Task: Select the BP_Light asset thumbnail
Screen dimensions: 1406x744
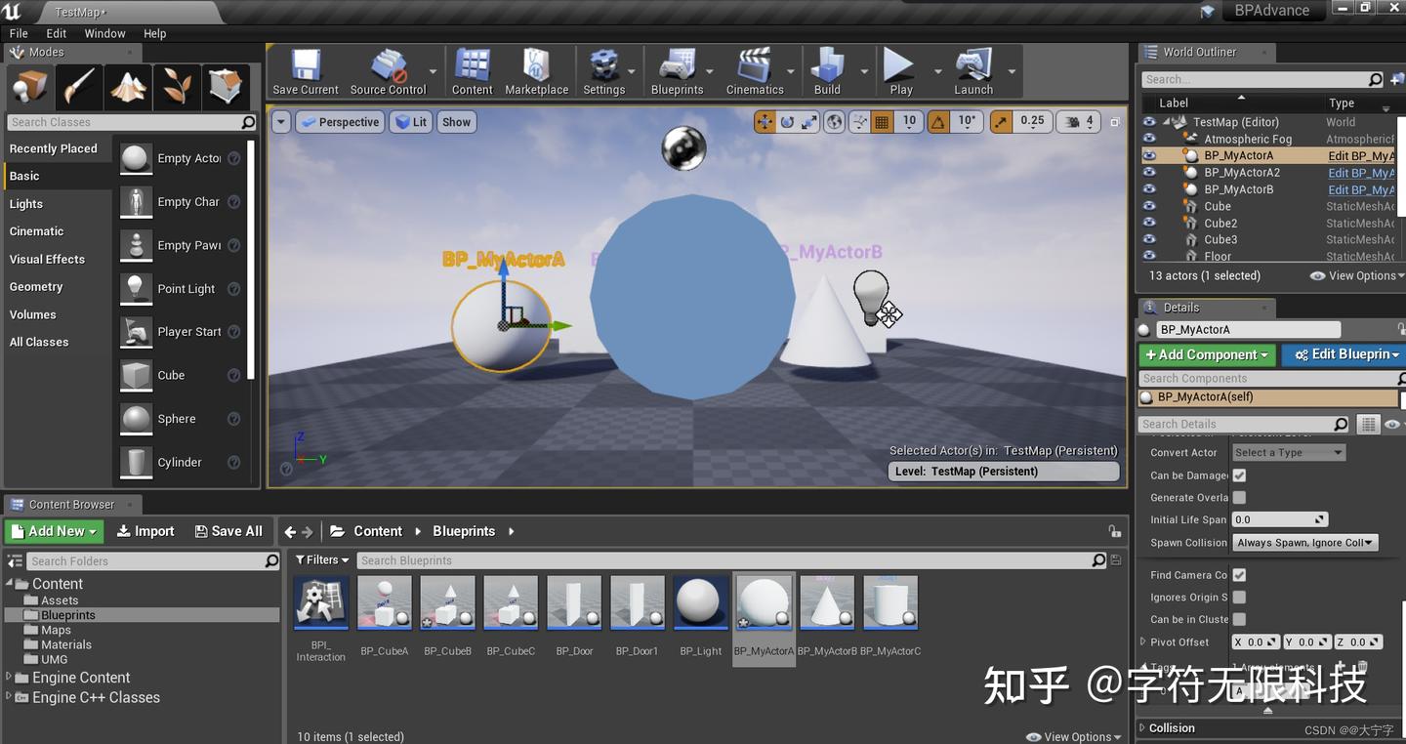Action: point(700,602)
